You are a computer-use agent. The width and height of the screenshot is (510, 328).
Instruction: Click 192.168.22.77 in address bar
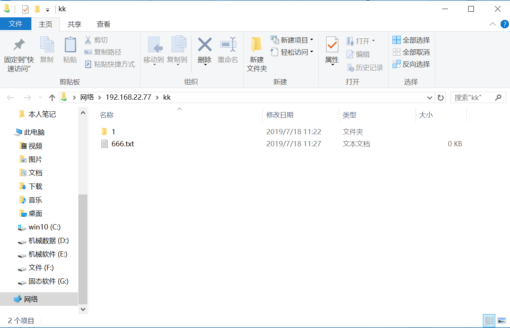pyautogui.click(x=128, y=97)
